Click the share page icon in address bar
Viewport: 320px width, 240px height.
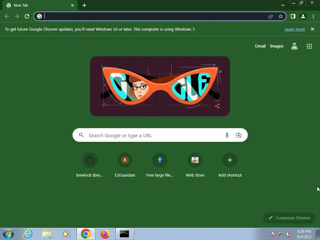pyautogui.click(x=271, y=16)
